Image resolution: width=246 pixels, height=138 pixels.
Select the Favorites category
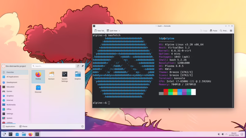(x=15, y=72)
